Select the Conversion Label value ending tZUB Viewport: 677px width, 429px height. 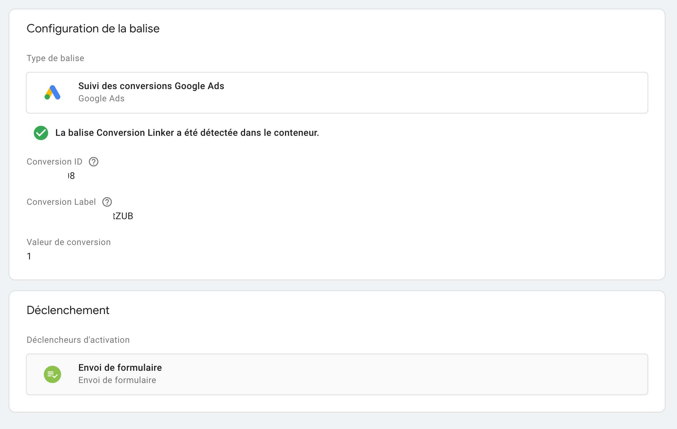coord(123,216)
